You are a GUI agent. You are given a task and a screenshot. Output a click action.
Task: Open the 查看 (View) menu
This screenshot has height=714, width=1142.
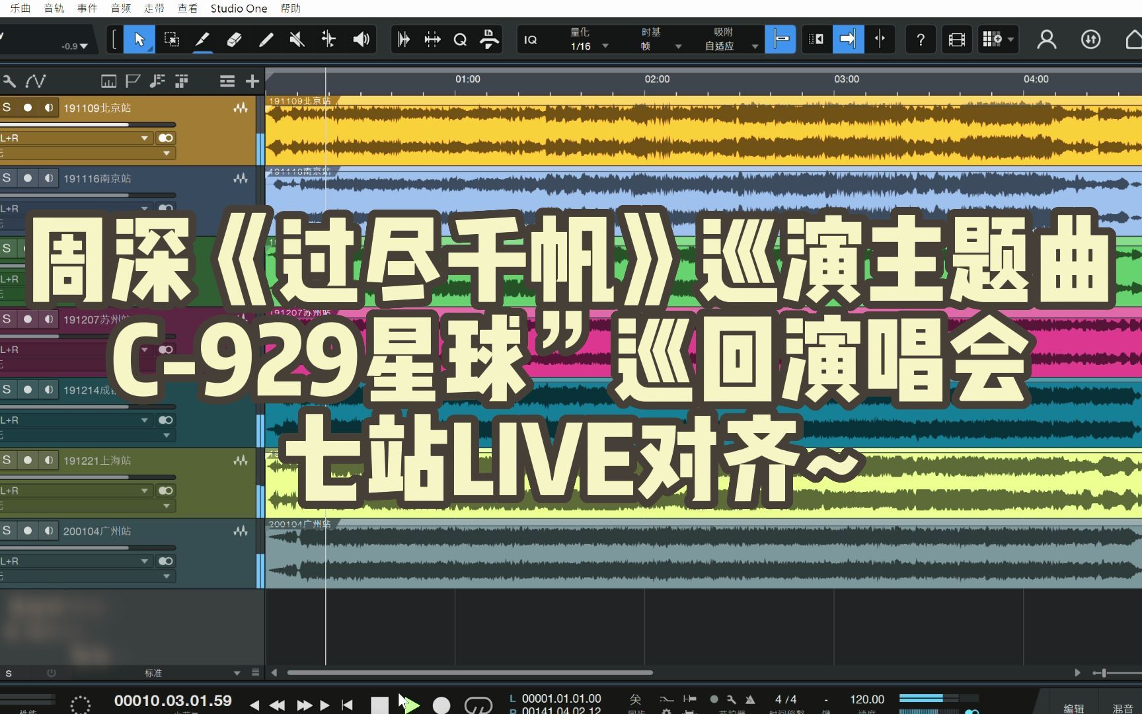tap(188, 8)
